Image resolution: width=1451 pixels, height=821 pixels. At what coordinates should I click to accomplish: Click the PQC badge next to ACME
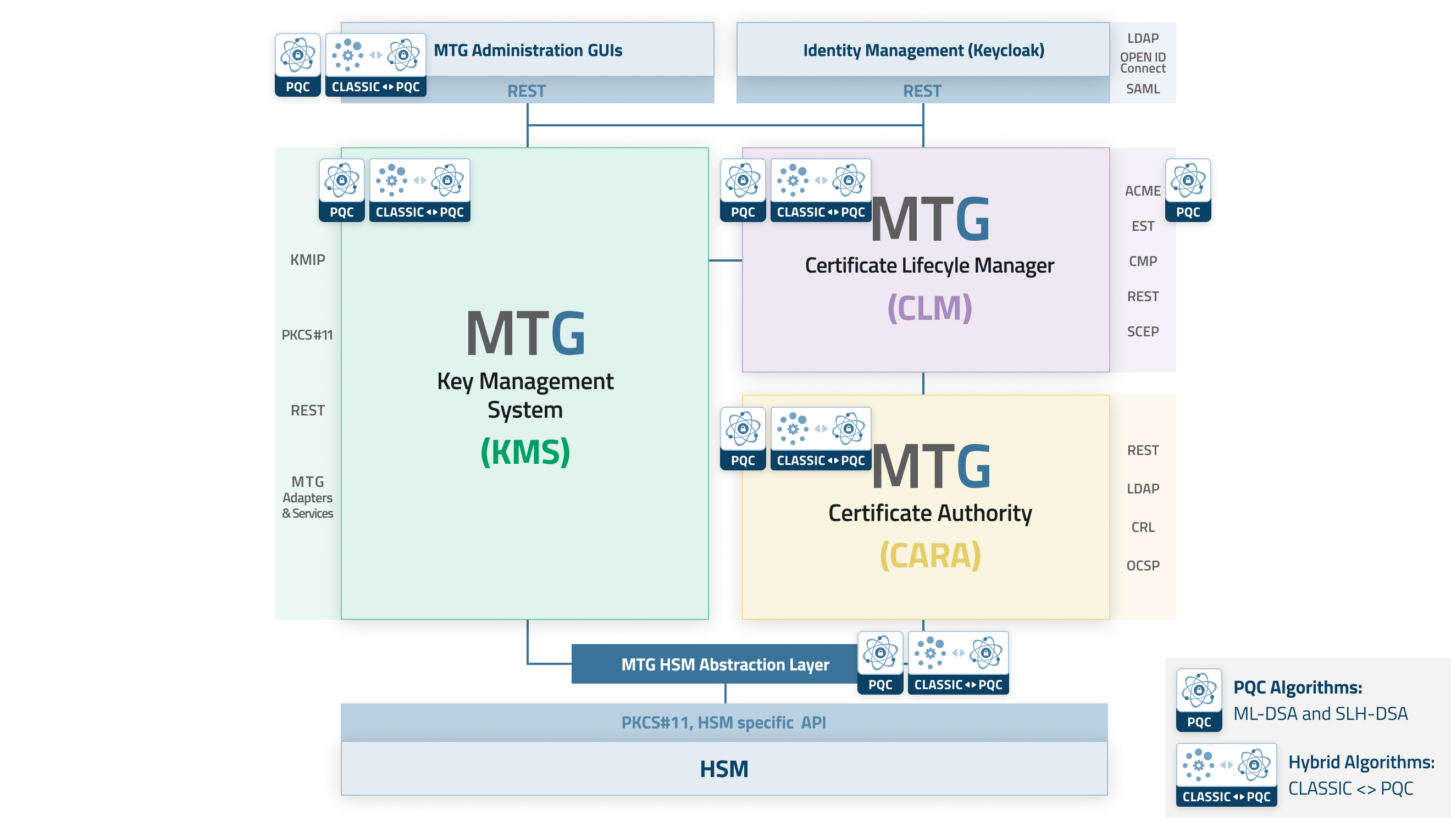1188,190
